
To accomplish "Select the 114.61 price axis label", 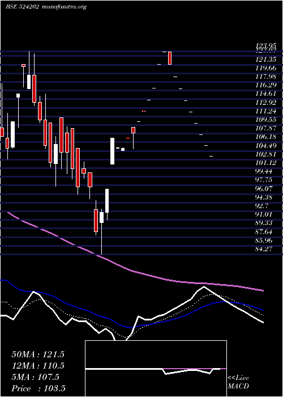I will coord(266,94).
